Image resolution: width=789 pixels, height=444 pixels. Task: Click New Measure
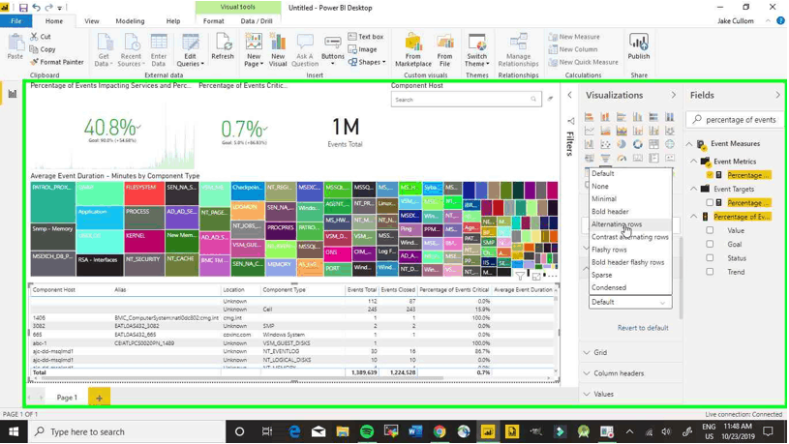click(x=574, y=37)
